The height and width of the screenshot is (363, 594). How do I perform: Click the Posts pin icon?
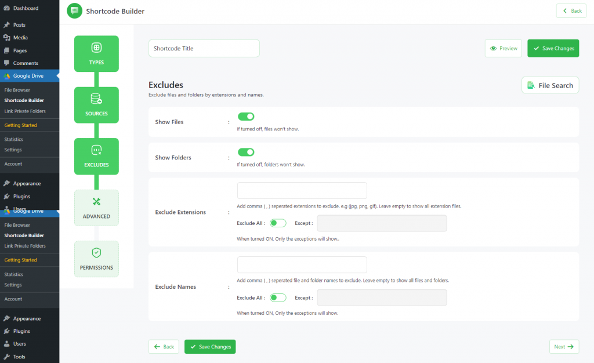click(6, 25)
